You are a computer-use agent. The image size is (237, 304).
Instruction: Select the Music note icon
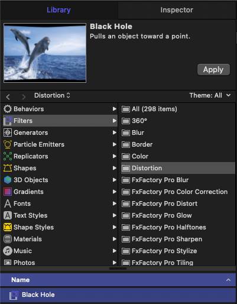(8, 251)
